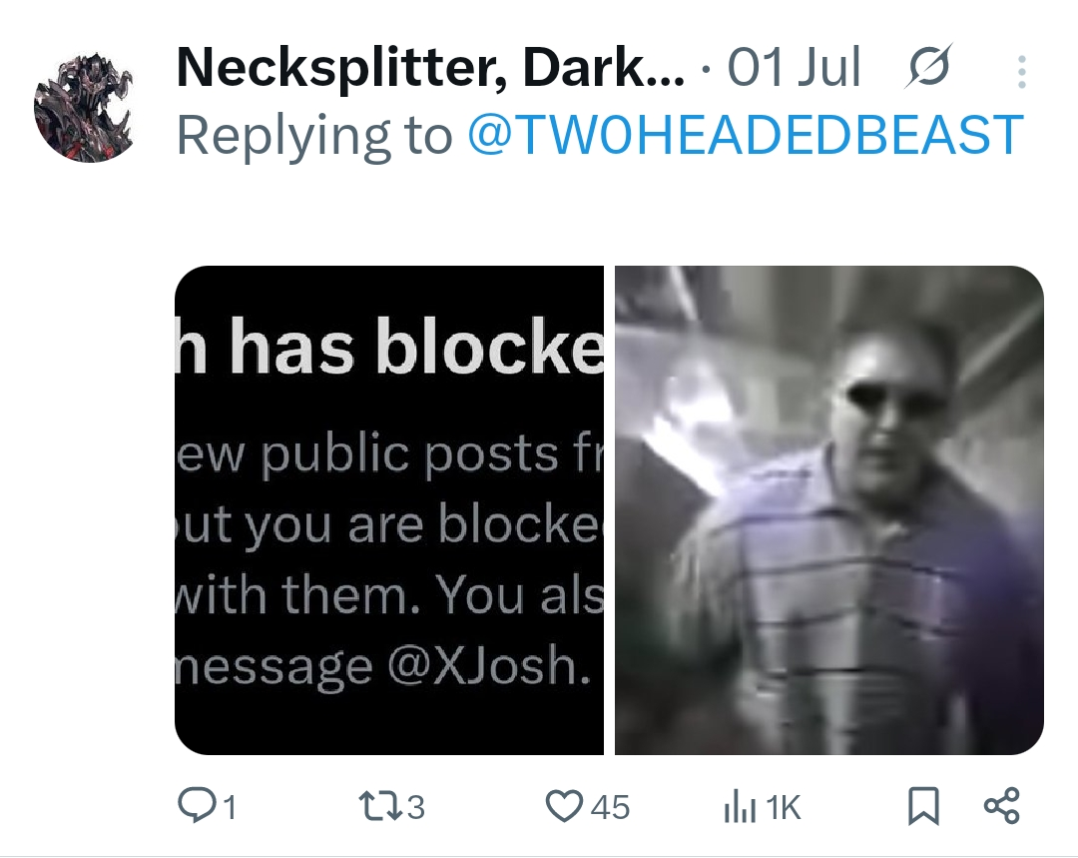Bookmark this post
Image resolution: width=1078 pixels, height=858 pixels.
tap(923, 806)
